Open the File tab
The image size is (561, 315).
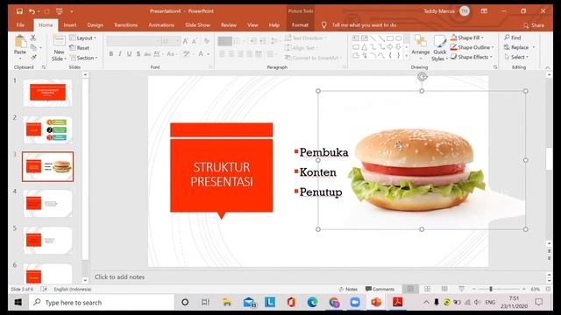tap(20, 25)
